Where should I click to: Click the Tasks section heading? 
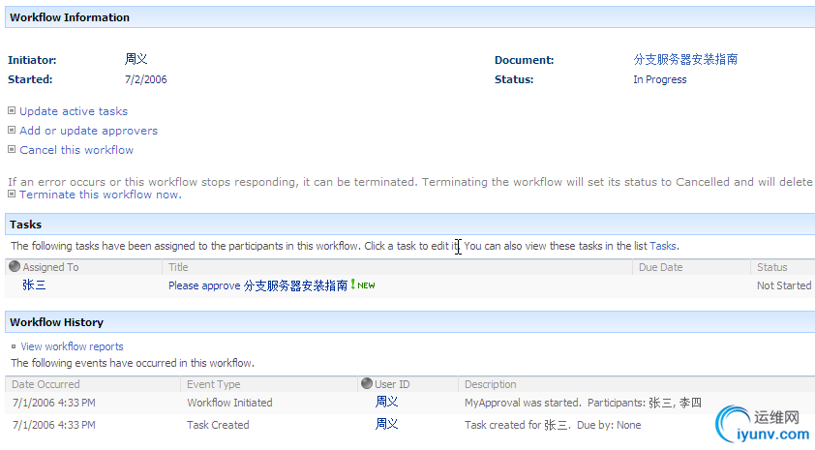(x=25, y=225)
